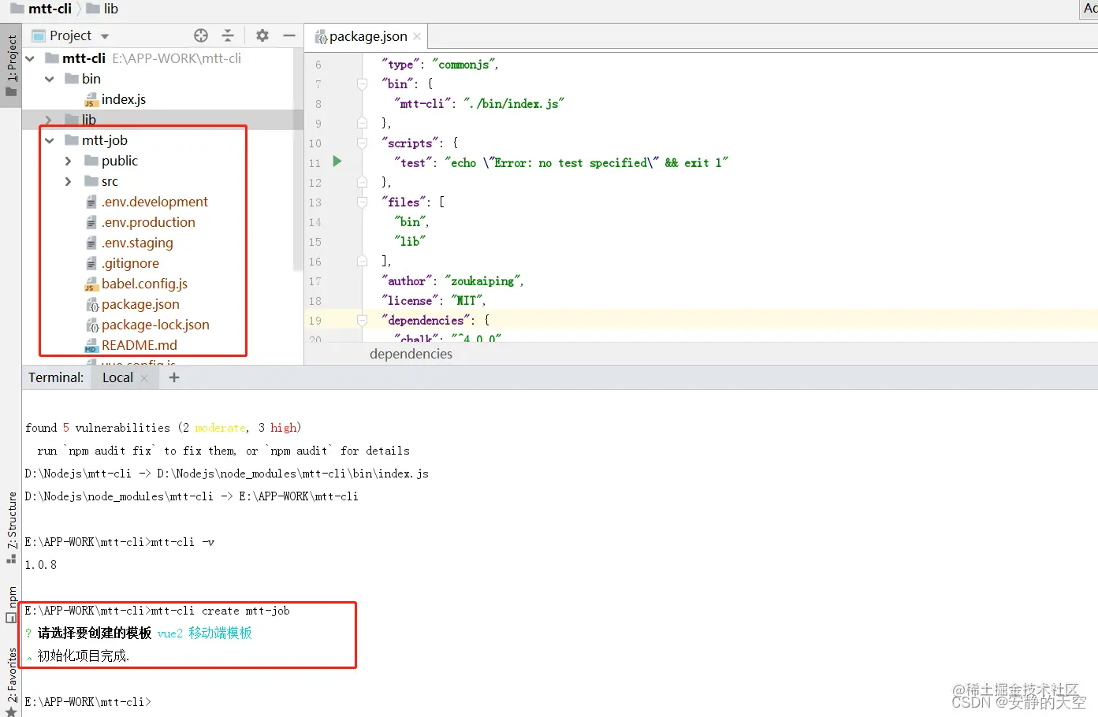Viewport: 1098px width, 717px height.
Task: Close the package.json editor tab
Action: (x=417, y=36)
